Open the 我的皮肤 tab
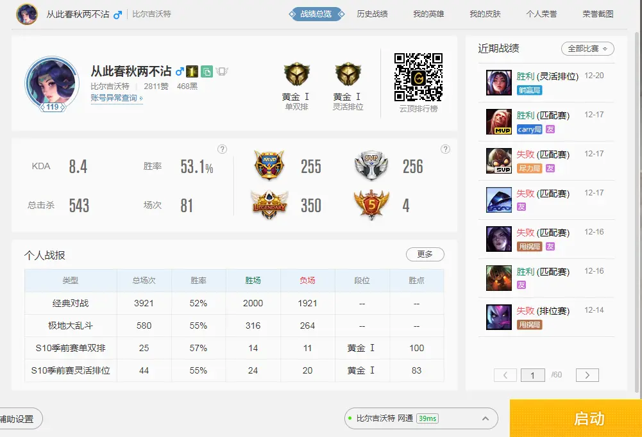Viewport: 642px width, 437px height. click(x=485, y=14)
